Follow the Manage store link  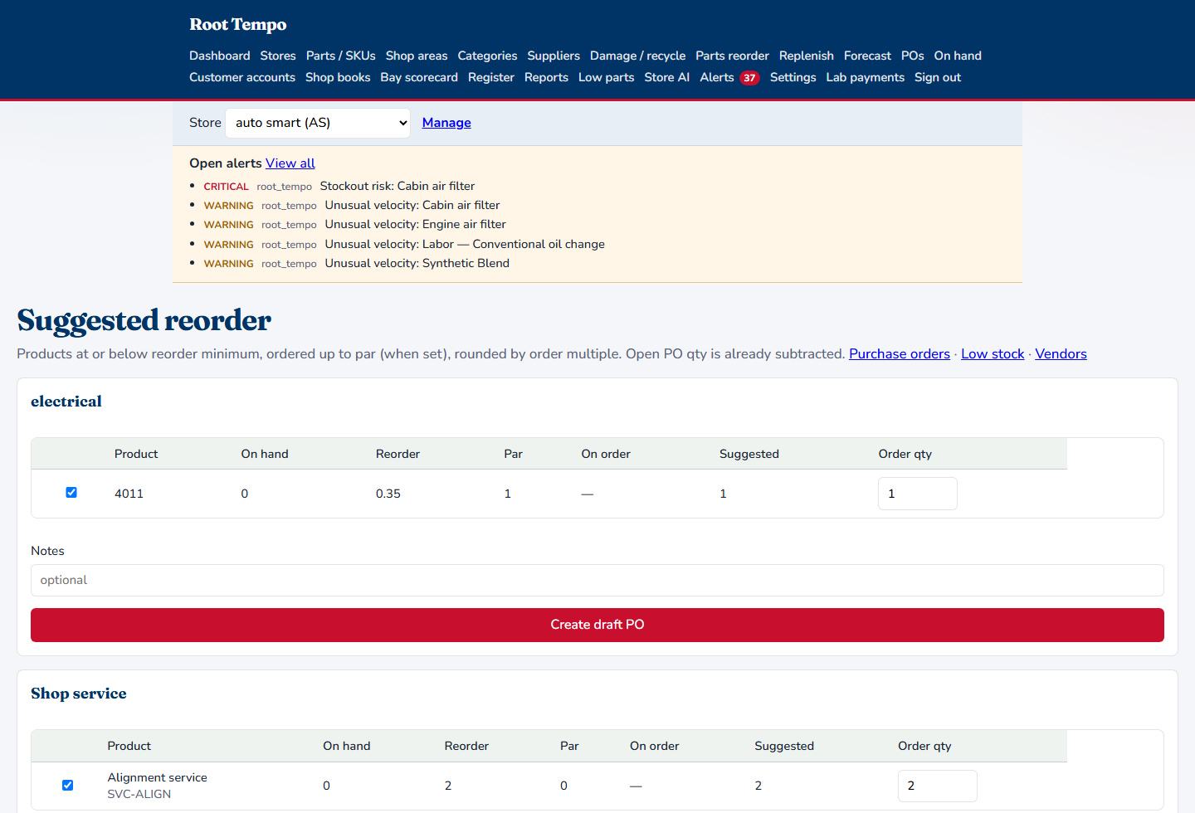coord(446,123)
